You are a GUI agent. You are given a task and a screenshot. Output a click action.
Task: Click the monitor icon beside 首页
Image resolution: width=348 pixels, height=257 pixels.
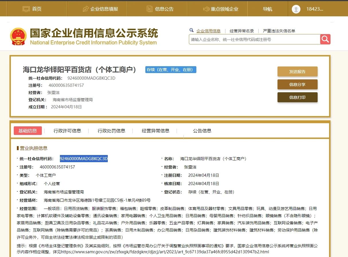[x=26, y=9]
